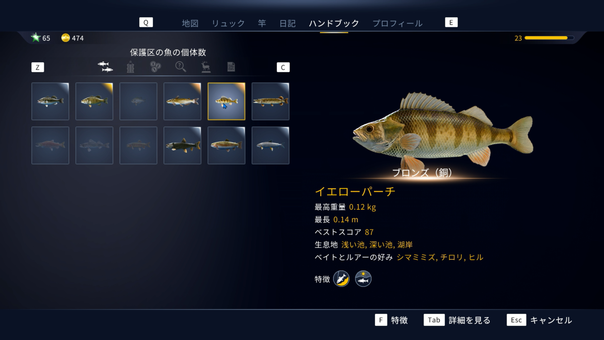Click the Z previous category key
604x340 pixels.
click(x=38, y=67)
